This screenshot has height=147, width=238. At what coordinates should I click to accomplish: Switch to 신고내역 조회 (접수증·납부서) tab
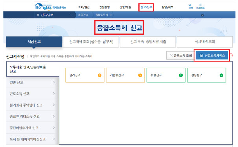click(91, 42)
